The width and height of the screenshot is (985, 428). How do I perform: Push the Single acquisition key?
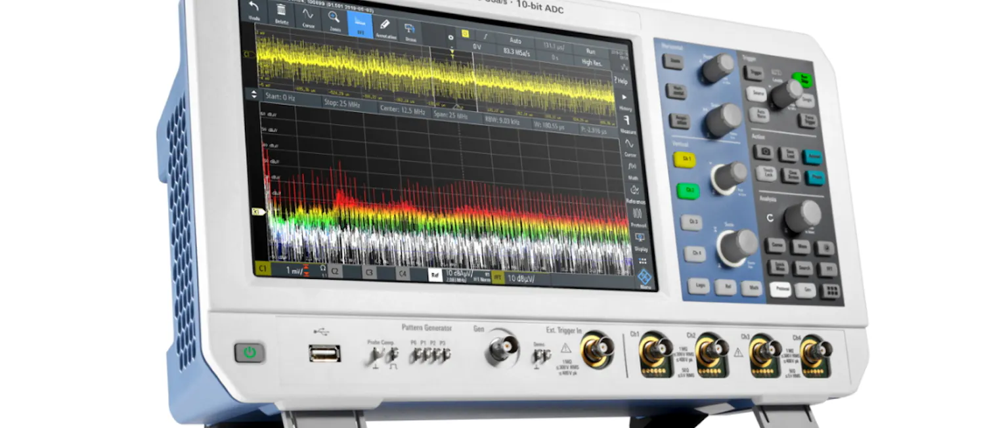(x=807, y=100)
